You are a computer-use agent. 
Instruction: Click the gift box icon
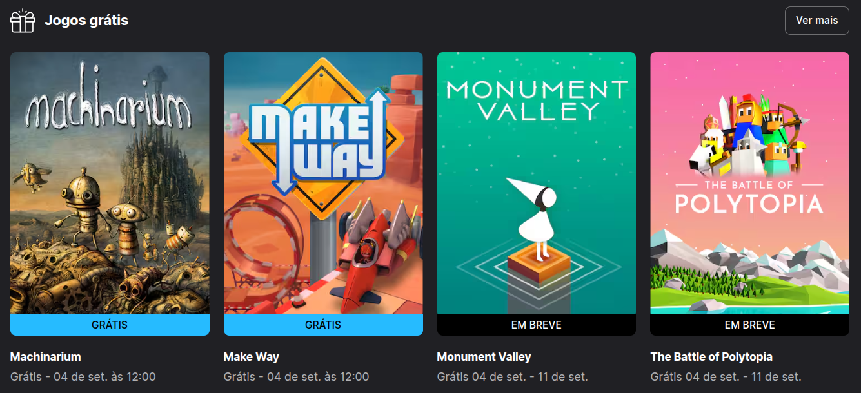pyautogui.click(x=23, y=21)
